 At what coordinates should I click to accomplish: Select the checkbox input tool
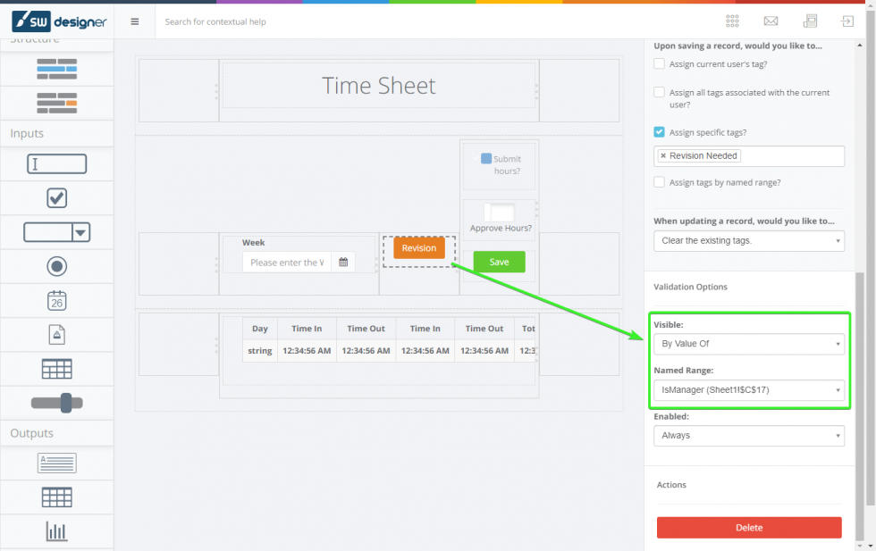(x=57, y=198)
